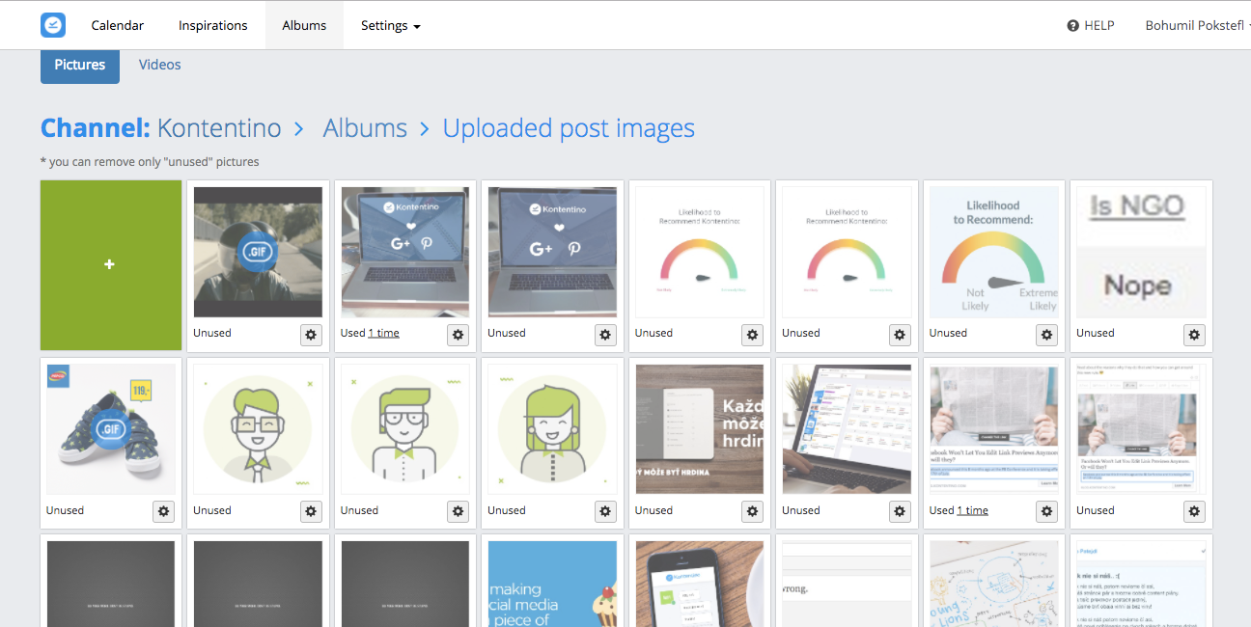Open the unused Facebook newspaper post thumbnail

point(1141,429)
